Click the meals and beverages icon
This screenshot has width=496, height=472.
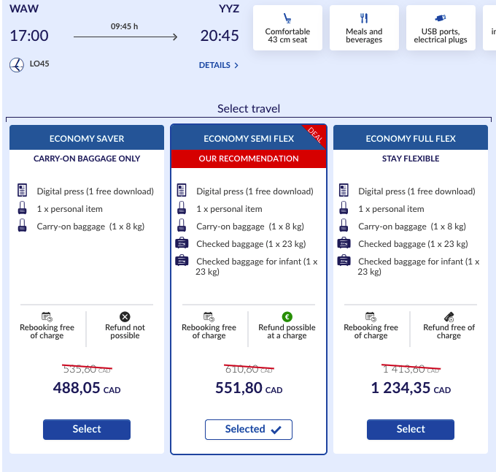364,18
